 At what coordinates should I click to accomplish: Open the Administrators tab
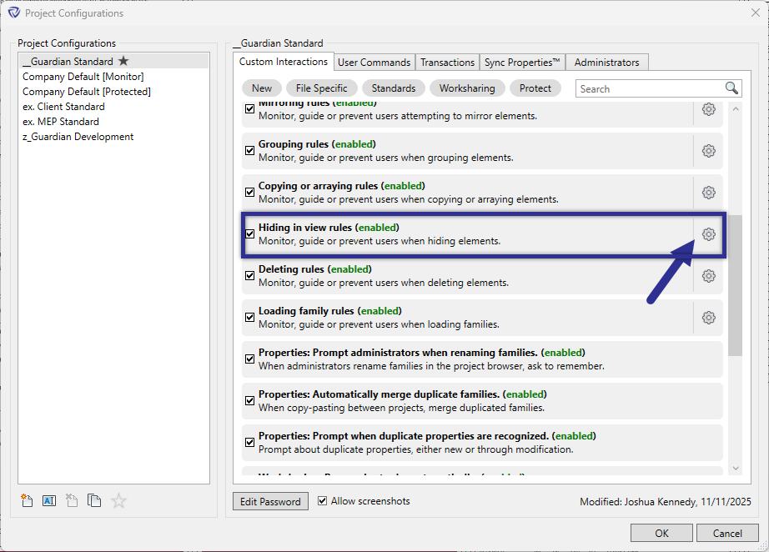[x=606, y=62]
